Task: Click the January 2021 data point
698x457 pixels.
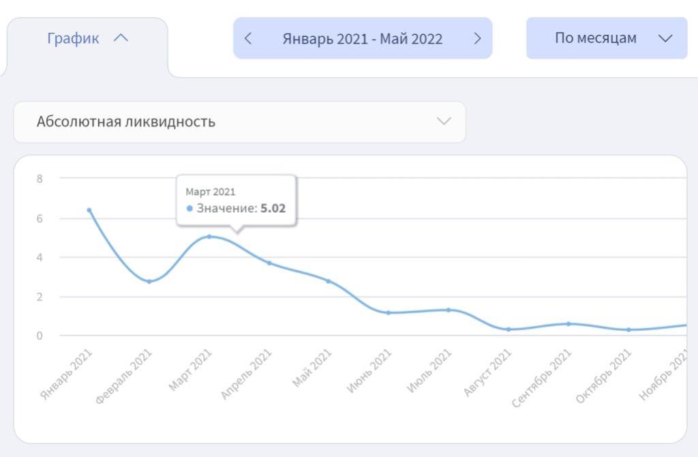Action: pos(89,210)
